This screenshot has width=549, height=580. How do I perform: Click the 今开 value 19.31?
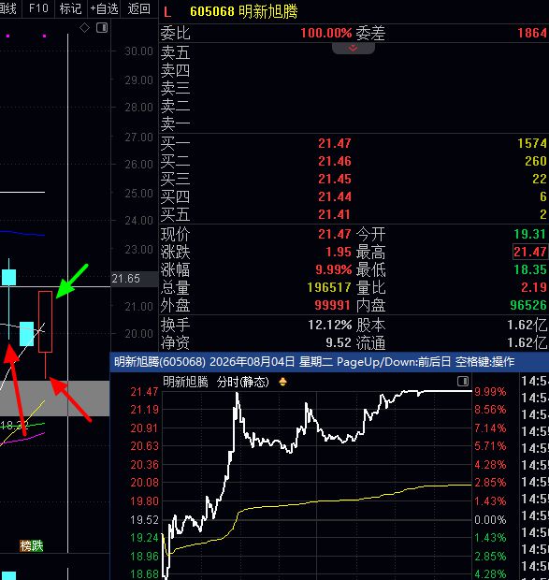tap(529, 234)
